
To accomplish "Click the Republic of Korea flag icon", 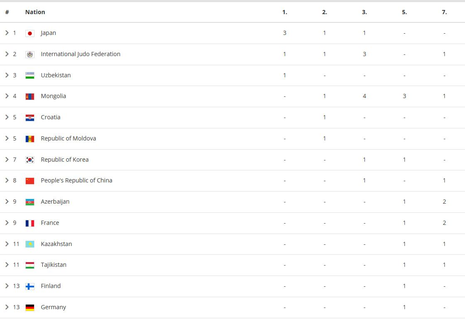I will (29, 160).
